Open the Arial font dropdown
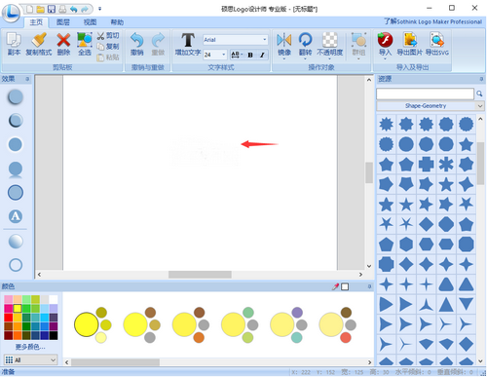Screen dimensions: 487x377 [x=265, y=40]
